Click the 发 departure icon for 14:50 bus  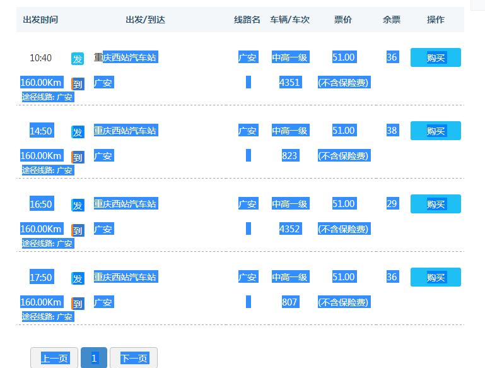[x=78, y=132]
